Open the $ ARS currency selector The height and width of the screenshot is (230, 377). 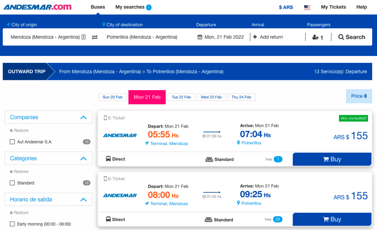286,7
